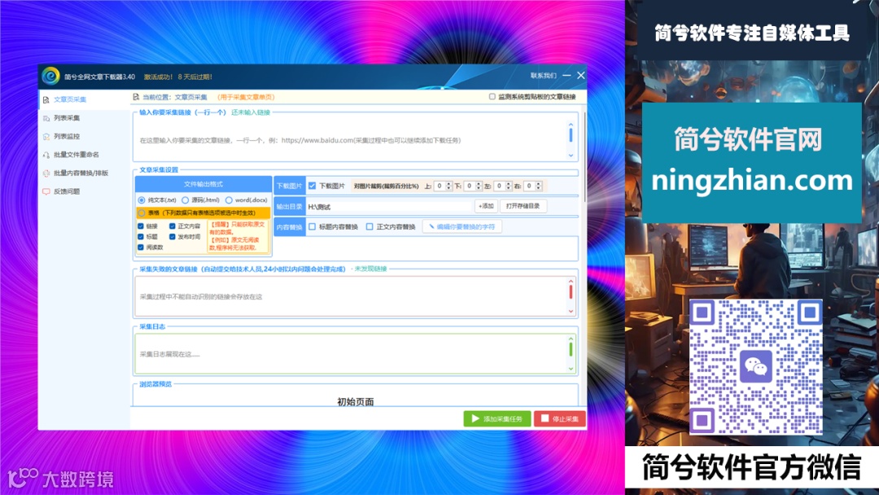The image size is (879, 495).
Task: Uncheck the 链接 column checkbox
Action: (141, 226)
